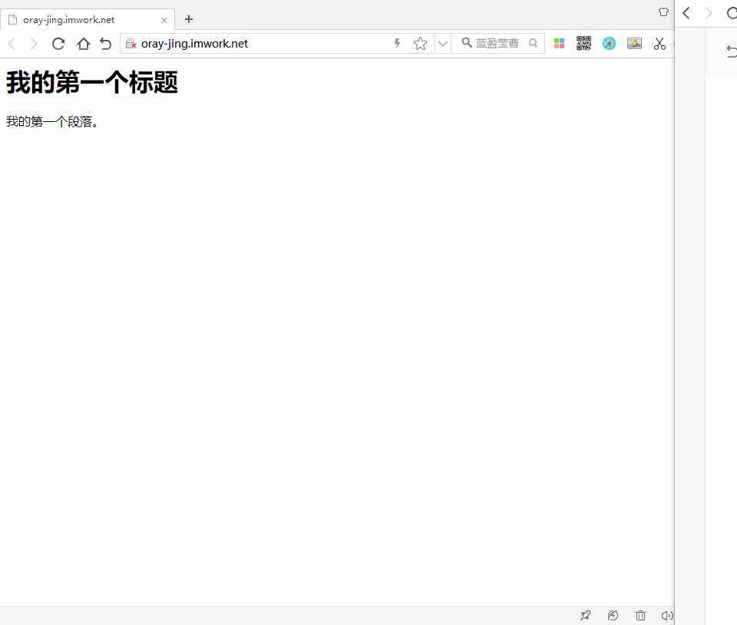The height and width of the screenshot is (625, 737).
Task: Click the lightning bolt icon in address bar
Action: tap(396, 43)
